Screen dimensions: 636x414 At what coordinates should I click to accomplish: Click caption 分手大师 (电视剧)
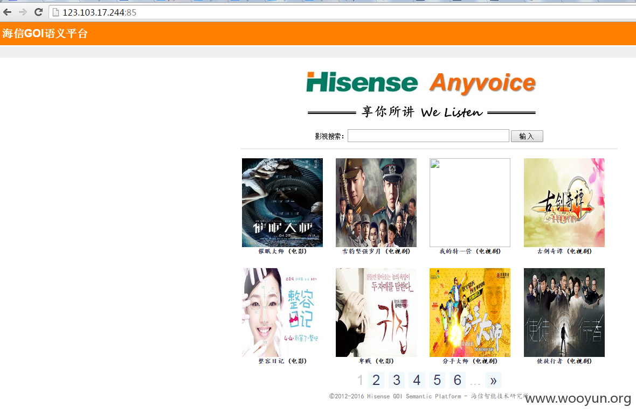pos(469,361)
